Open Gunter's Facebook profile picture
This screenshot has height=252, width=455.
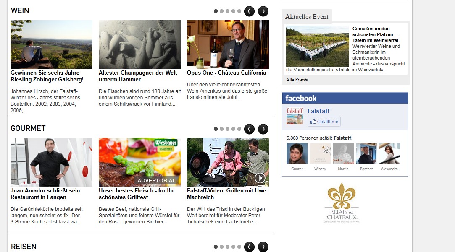tap(297, 153)
